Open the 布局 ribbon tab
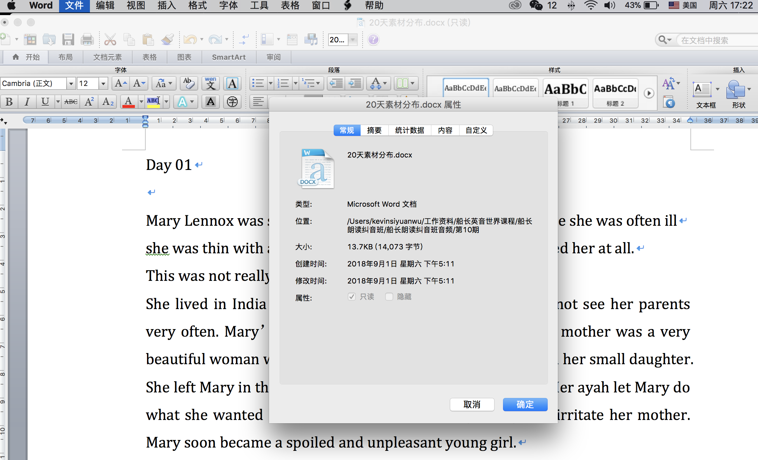Screen dimensions: 758x460 (65, 57)
